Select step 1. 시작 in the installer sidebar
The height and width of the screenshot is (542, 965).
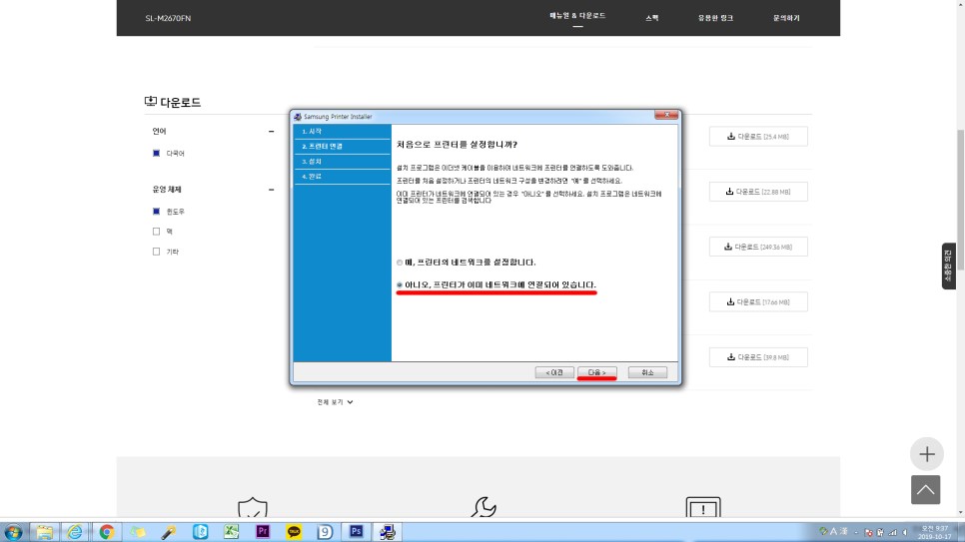pyautogui.click(x=343, y=131)
